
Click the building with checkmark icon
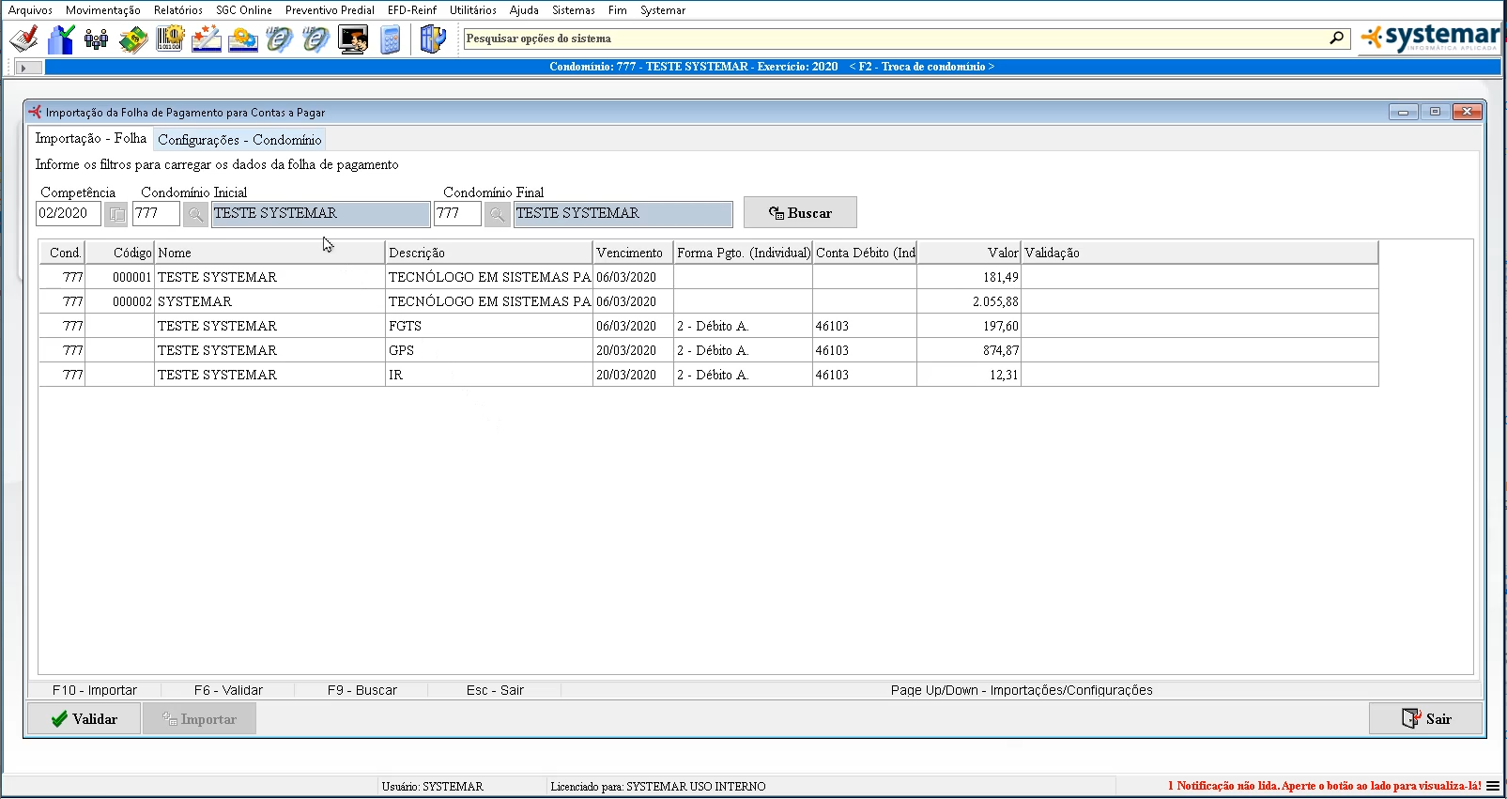click(61, 39)
